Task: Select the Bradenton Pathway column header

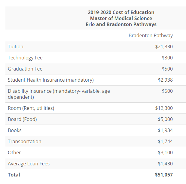Action: pos(151,35)
